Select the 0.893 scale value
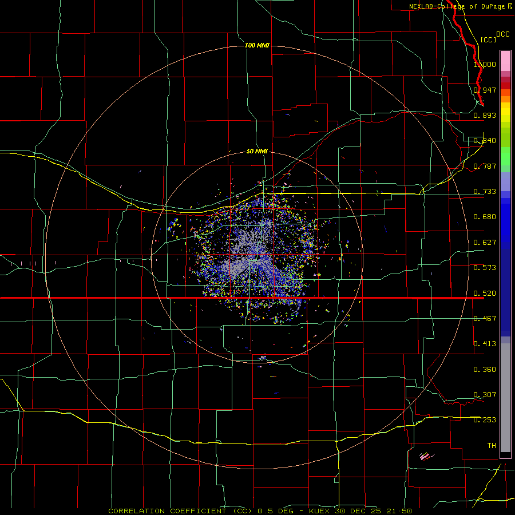515x515 pixels. click(485, 115)
